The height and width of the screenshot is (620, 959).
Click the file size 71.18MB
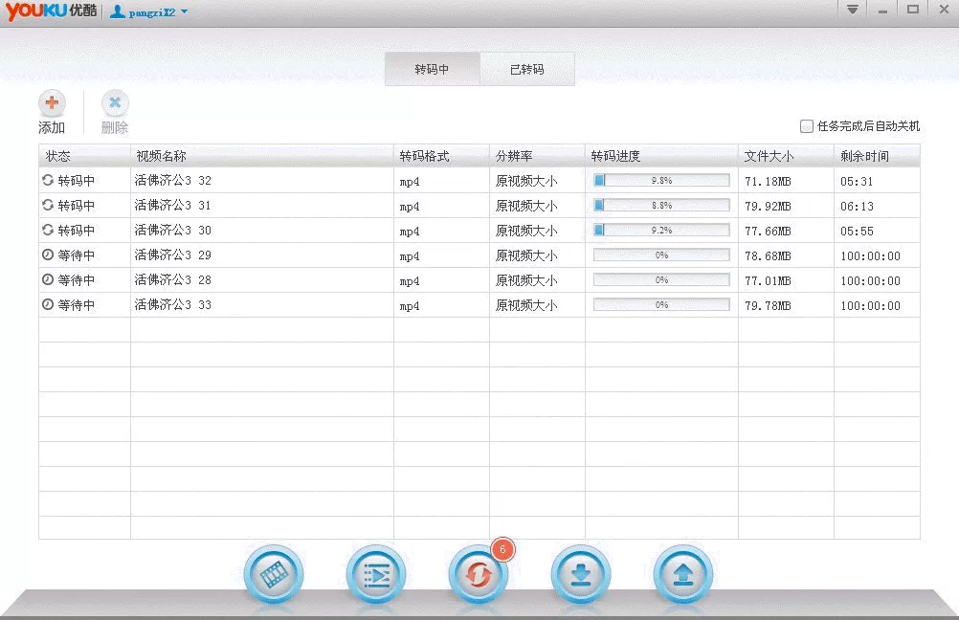(768, 182)
